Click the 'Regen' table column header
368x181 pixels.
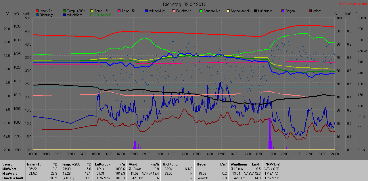pos(202,164)
